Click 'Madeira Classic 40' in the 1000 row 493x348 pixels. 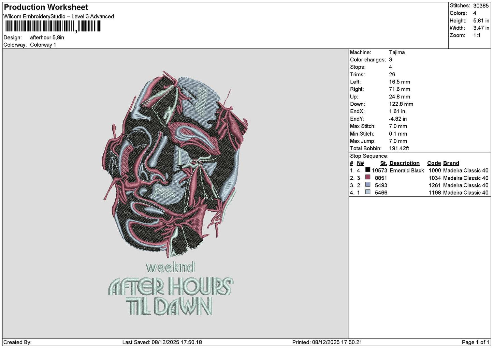(x=466, y=170)
